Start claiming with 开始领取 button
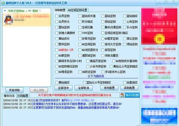The height and width of the screenshot is (126, 179). point(15,90)
